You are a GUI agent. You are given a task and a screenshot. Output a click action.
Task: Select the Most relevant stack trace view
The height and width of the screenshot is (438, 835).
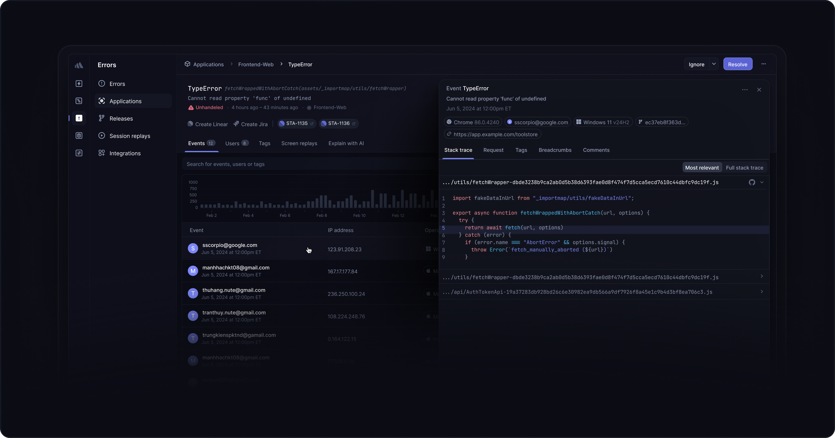(702, 167)
